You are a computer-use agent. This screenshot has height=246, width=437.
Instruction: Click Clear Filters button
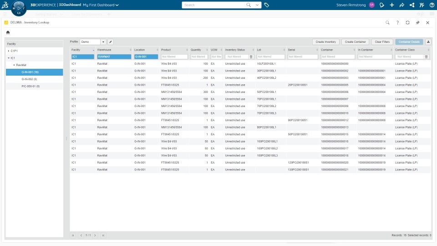click(382, 42)
